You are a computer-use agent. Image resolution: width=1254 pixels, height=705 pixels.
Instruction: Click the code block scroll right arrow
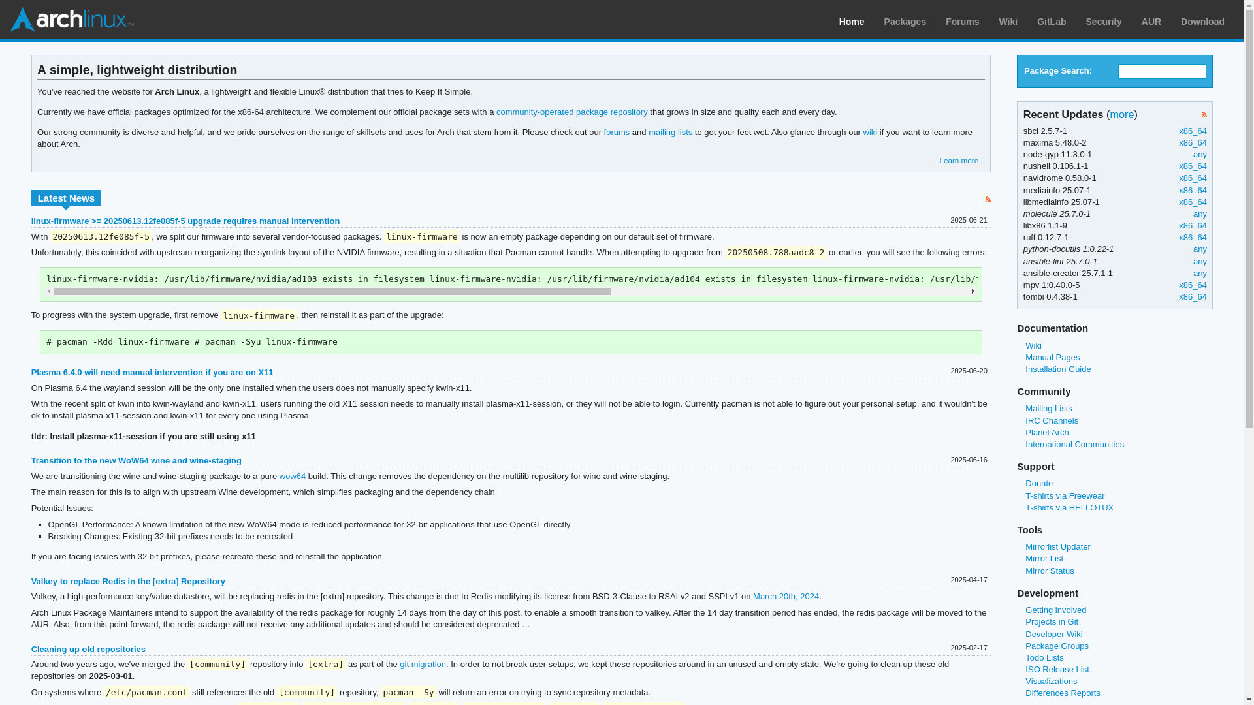(x=973, y=292)
